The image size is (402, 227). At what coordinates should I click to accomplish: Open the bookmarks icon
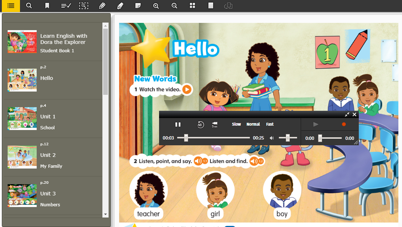coord(47,6)
